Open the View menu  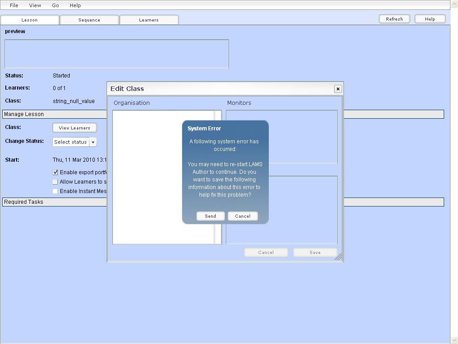tap(35, 5)
